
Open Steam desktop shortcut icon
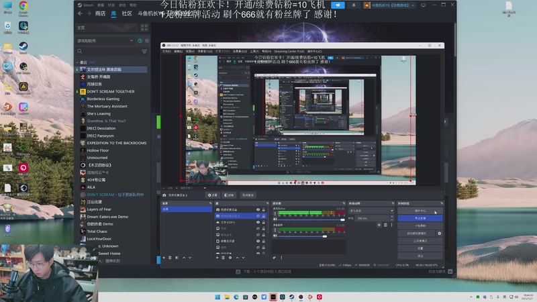23,46
